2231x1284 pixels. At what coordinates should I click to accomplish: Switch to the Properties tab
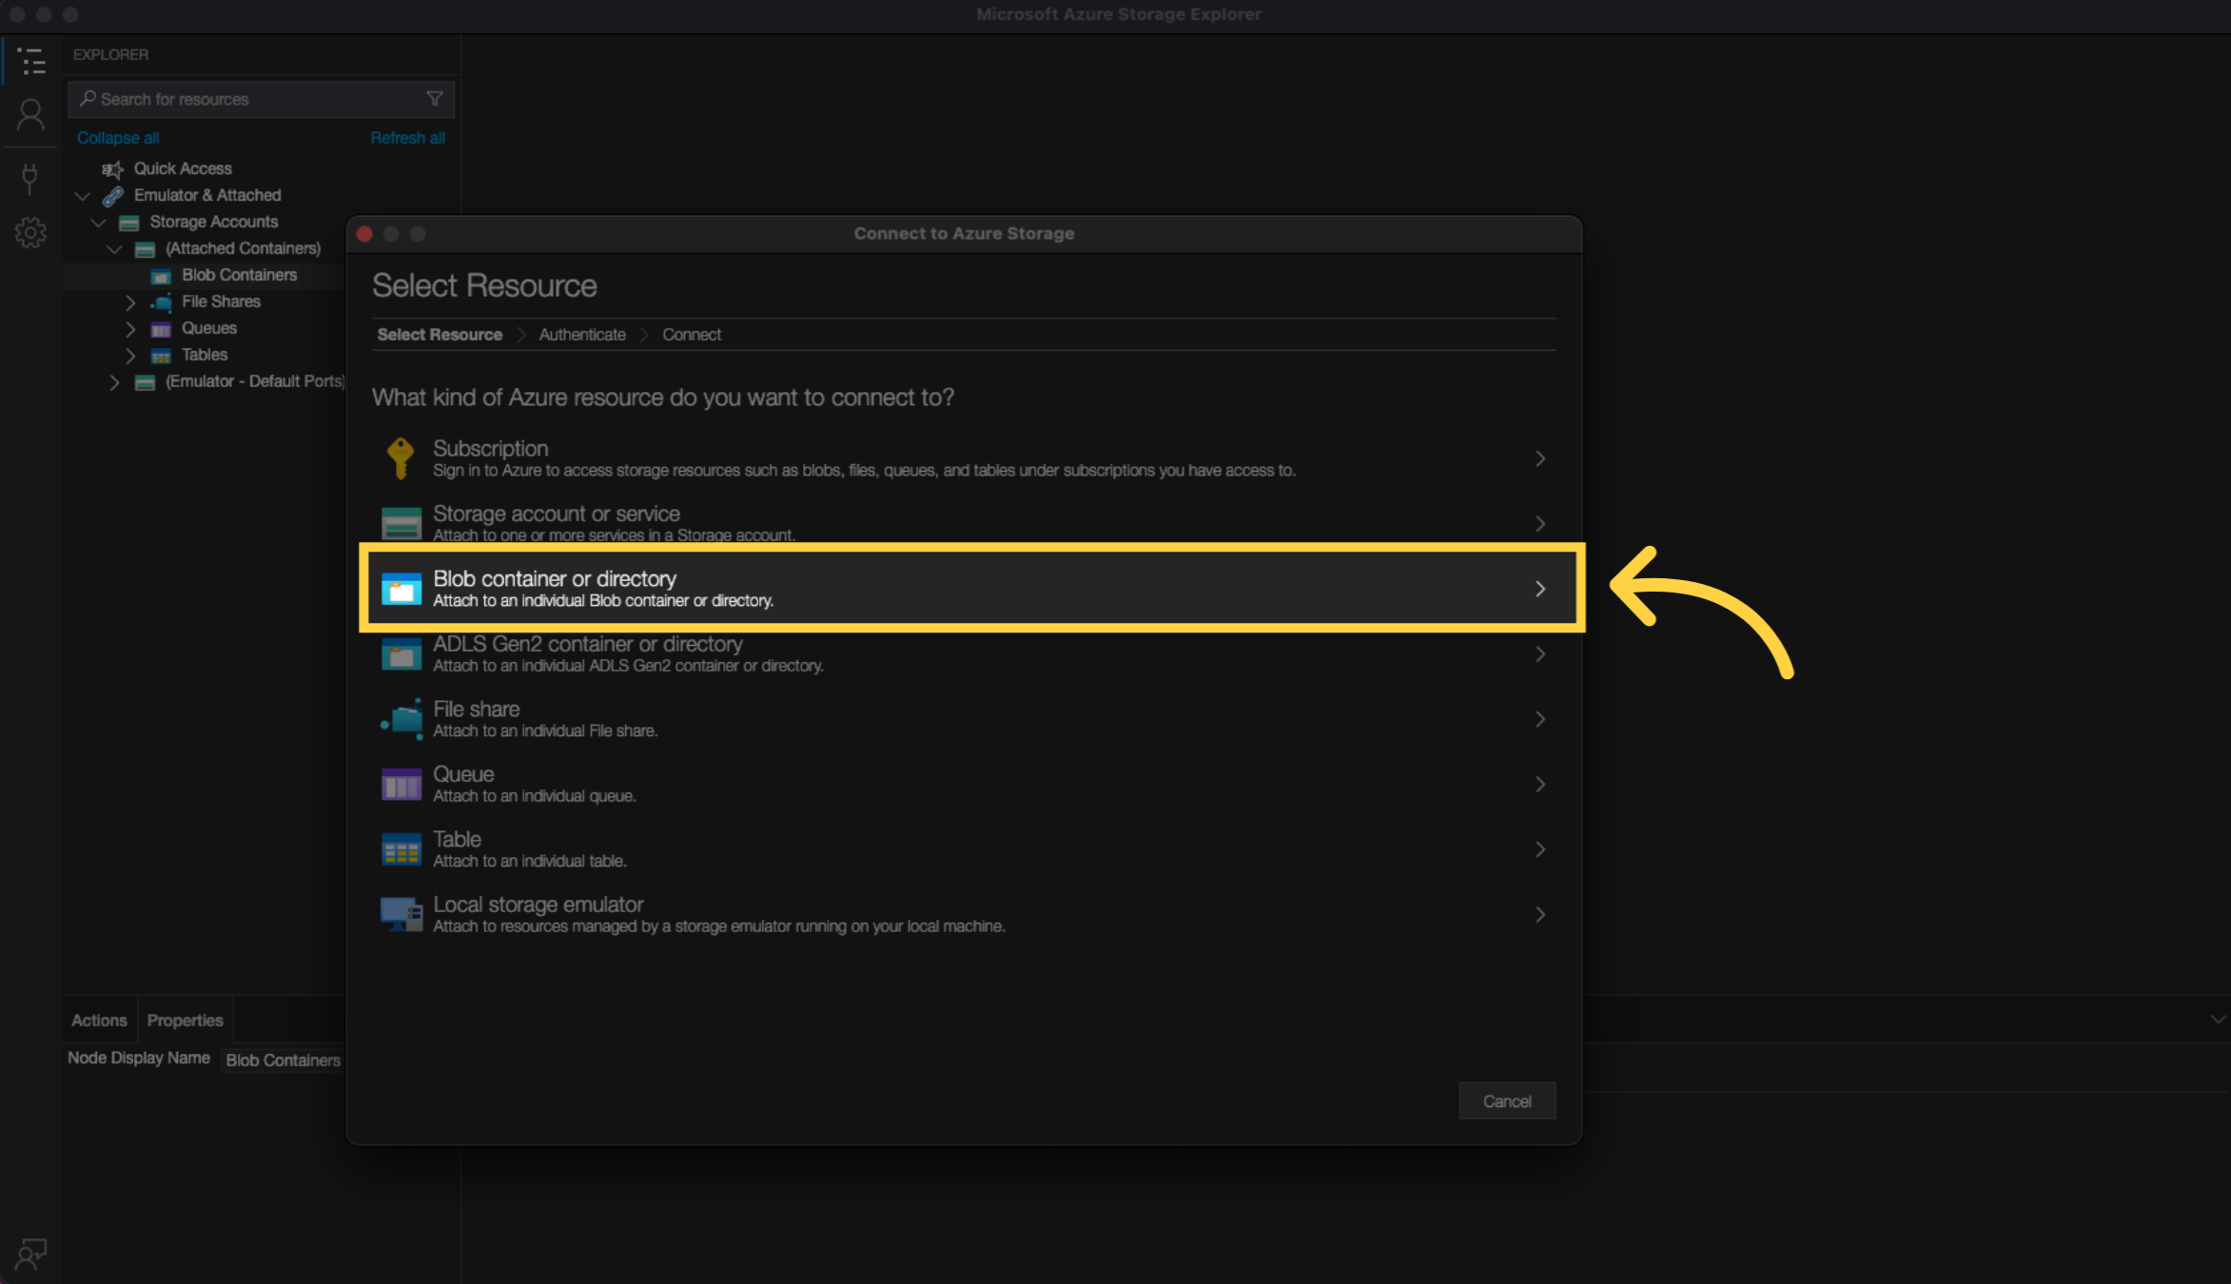click(185, 1020)
